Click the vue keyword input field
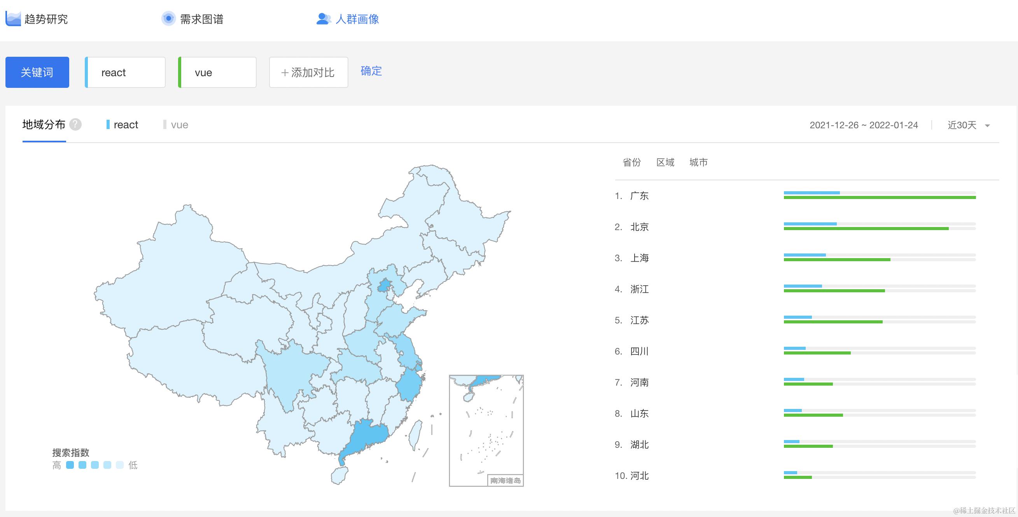This screenshot has width=1018, height=517. [218, 72]
